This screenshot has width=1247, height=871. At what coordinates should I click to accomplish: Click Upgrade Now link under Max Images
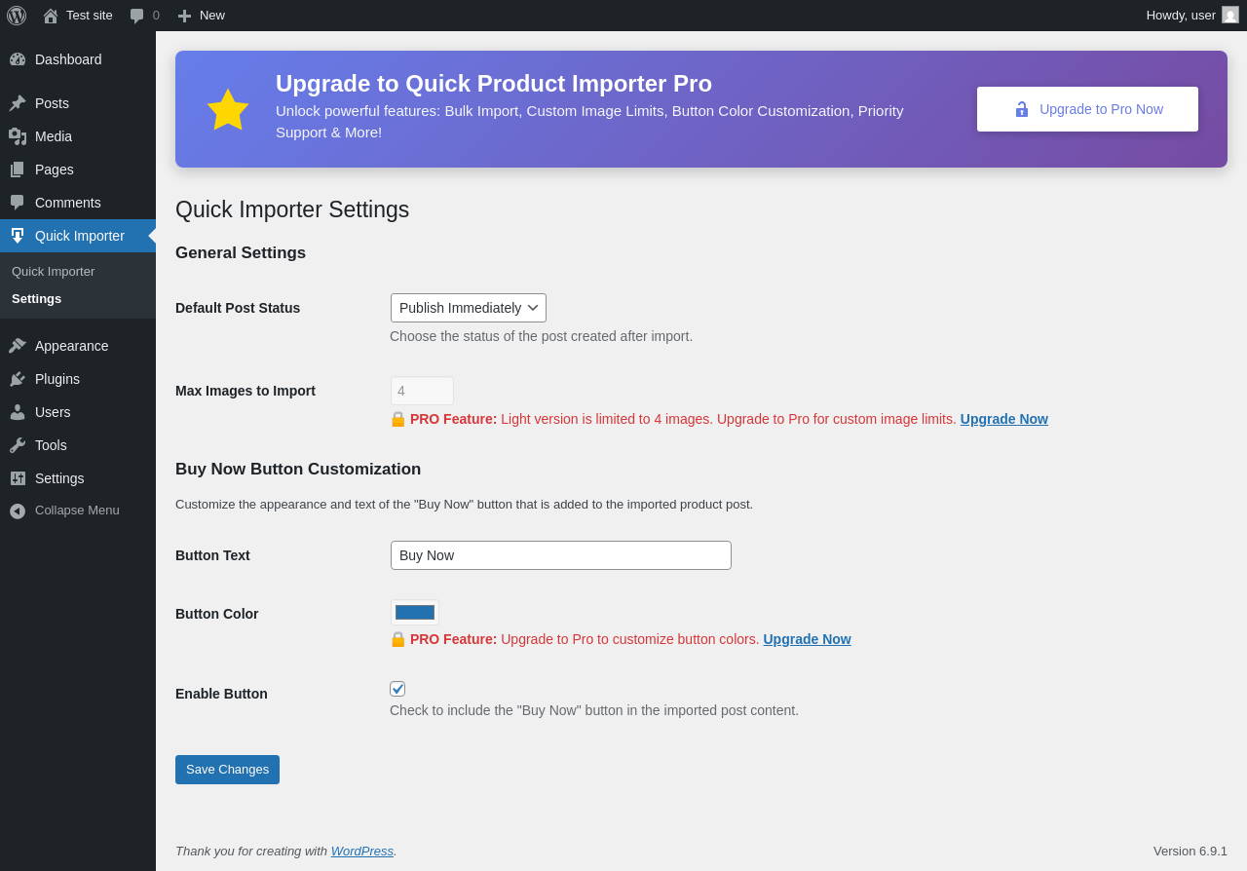(1003, 419)
